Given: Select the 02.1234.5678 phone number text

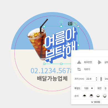Looking at the screenshot, I should pyautogui.click(x=51, y=71).
